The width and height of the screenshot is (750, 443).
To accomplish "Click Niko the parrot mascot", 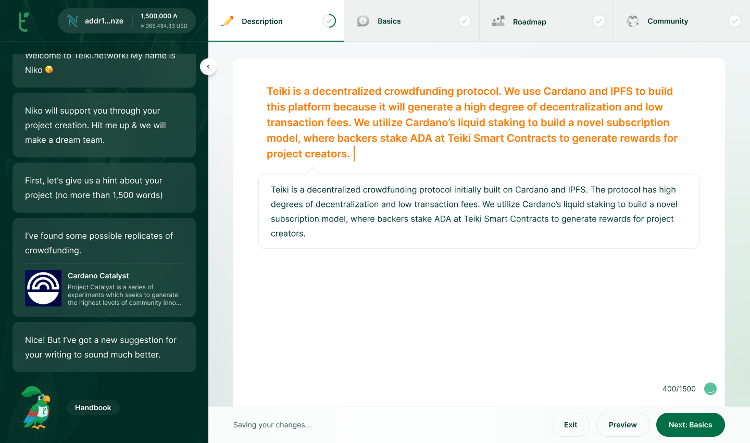I will tap(36, 408).
